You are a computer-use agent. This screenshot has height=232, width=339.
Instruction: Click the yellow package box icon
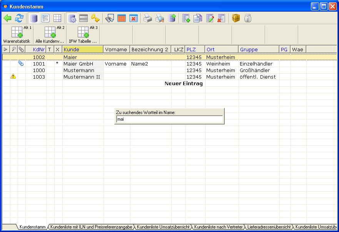point(236,18)
